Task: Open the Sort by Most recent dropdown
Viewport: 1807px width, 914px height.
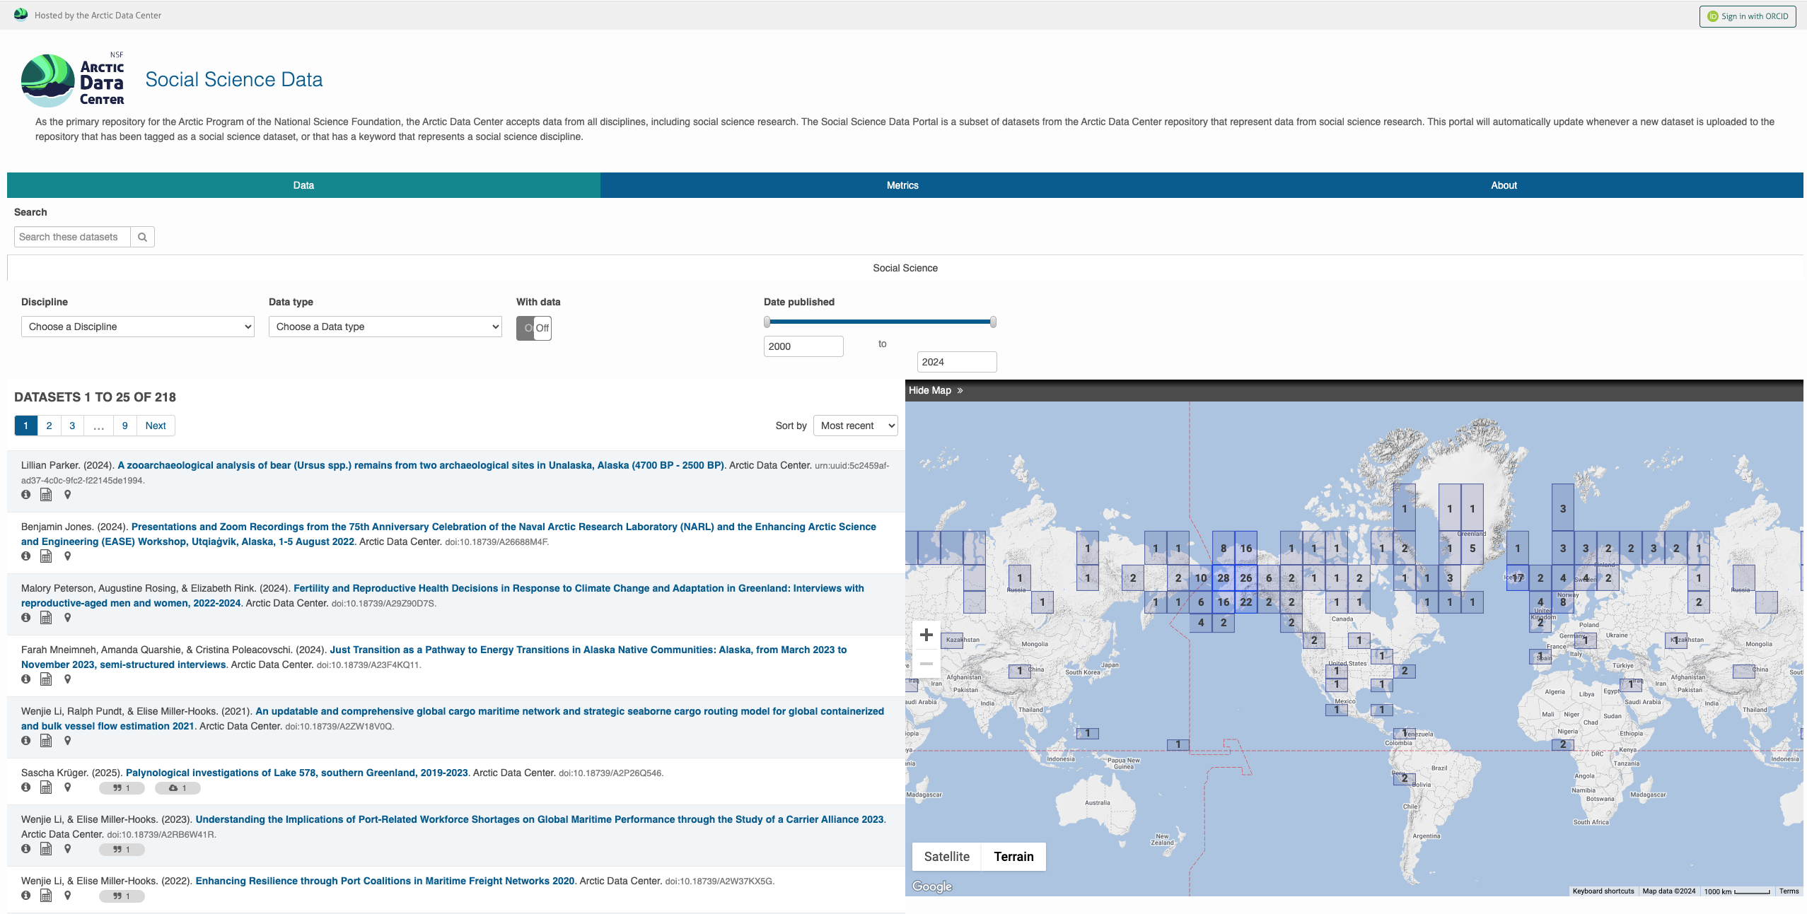Action: click(x=855, y=426)
